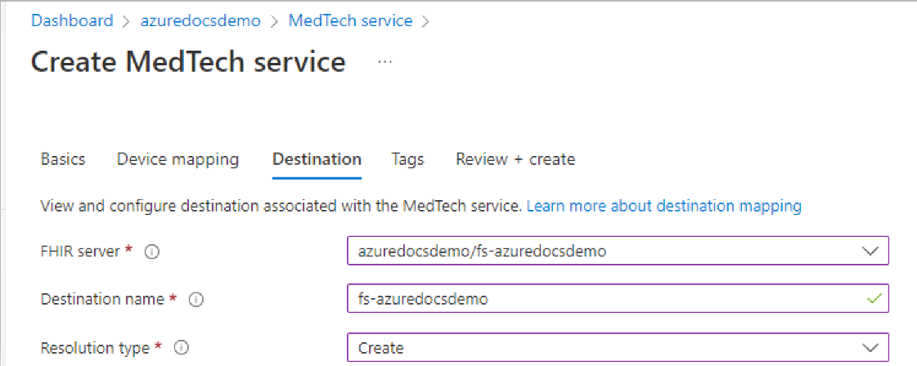This screenshot has height=366, width=917.
Task: Open the Tags tab
Action: [x=407, y=159]
